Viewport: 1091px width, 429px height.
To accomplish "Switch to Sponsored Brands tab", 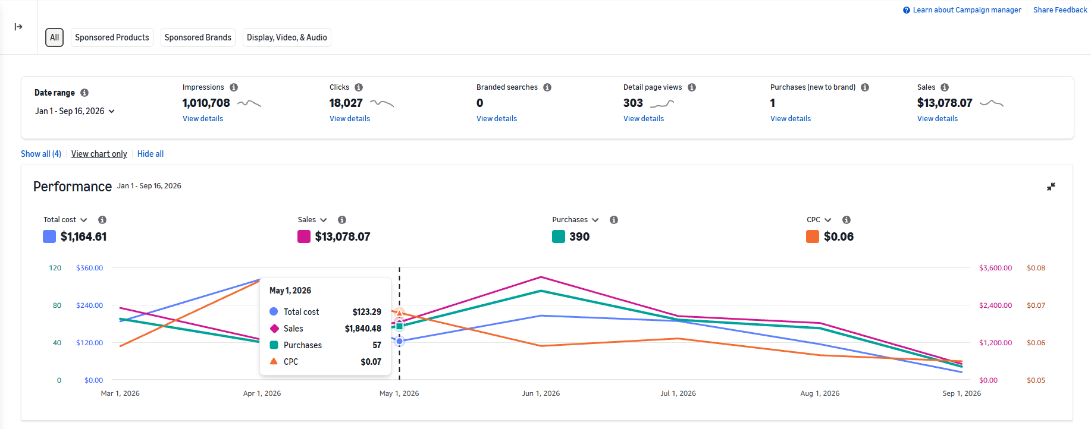I will pos(198,37).
